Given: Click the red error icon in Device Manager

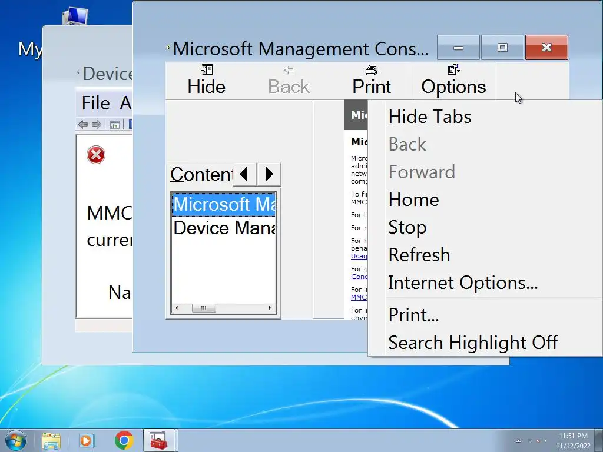Looking at the screenshot, I should pos(96,155).
